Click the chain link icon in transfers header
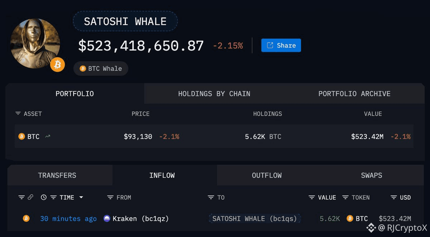This screenshot has width=430, height=237. click(x=30, y=197)
